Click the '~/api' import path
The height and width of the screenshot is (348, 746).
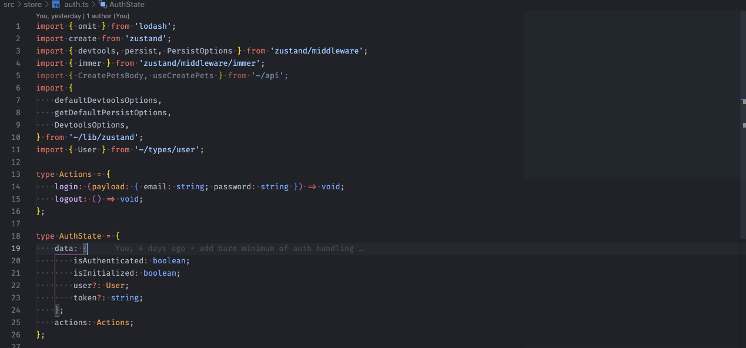pos(268,75)
